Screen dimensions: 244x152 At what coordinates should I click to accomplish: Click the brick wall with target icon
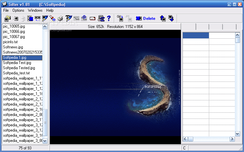(x=84, y=18)
